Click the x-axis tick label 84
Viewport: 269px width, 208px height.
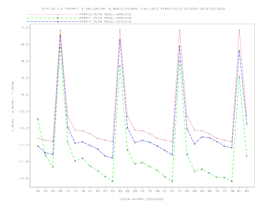(247, 191)
